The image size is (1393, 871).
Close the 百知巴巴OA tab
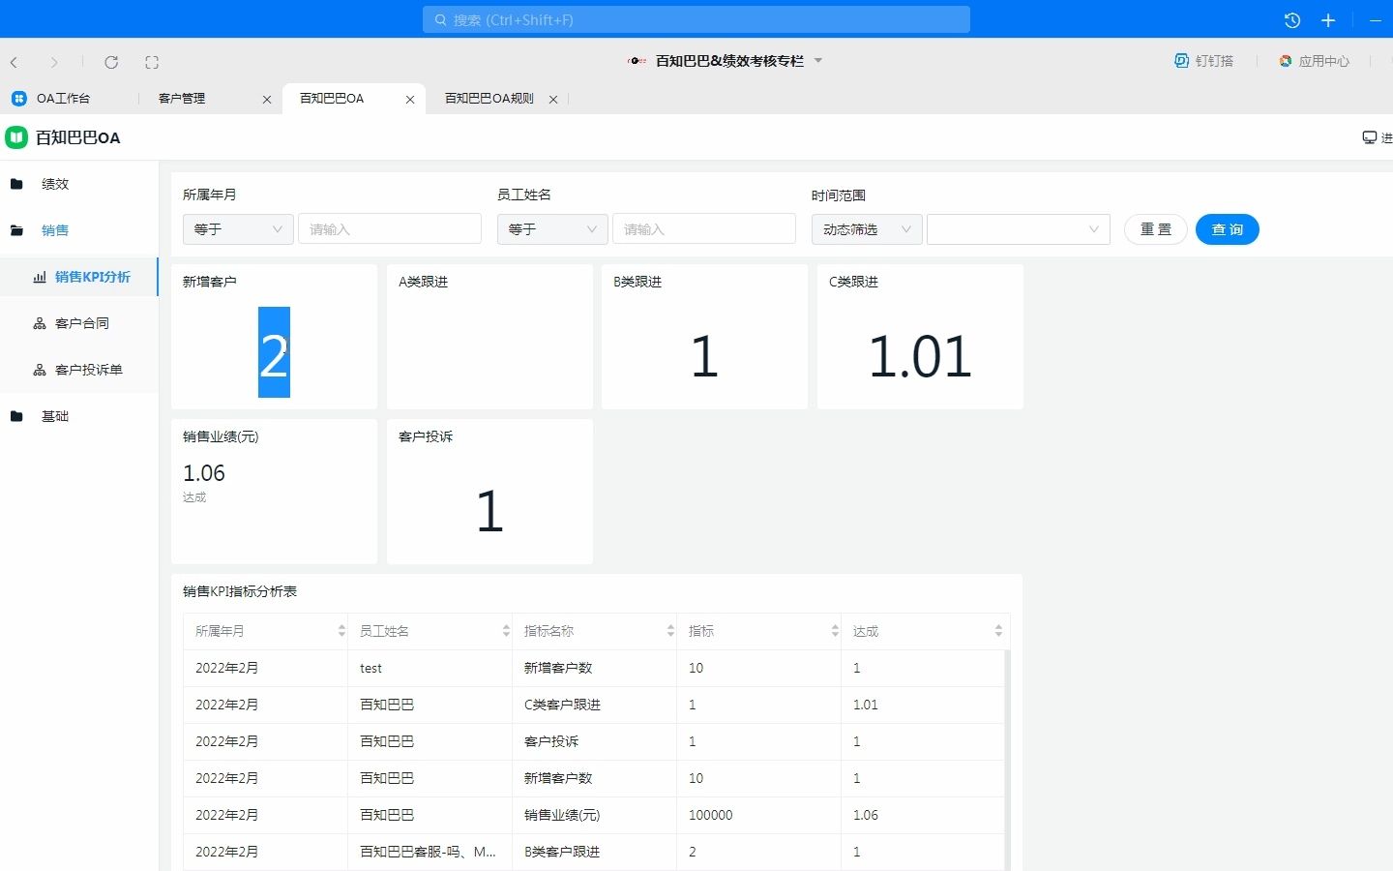click(410, 100)
